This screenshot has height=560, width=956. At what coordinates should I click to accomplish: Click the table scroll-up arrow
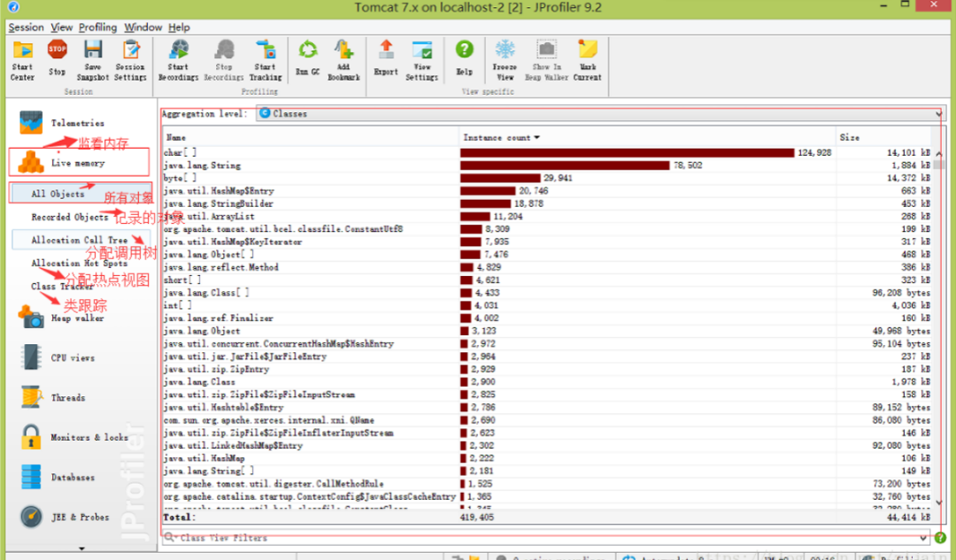point(939,154)
